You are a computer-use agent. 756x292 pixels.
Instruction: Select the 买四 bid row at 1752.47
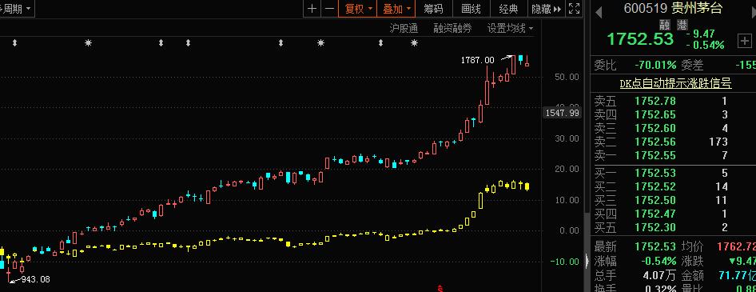pos(672,214)
